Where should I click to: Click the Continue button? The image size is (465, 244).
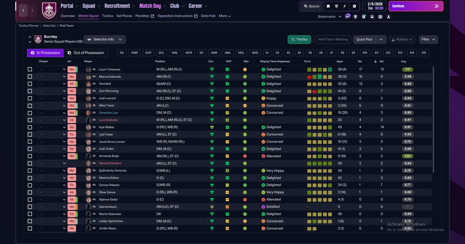(416, 6)
